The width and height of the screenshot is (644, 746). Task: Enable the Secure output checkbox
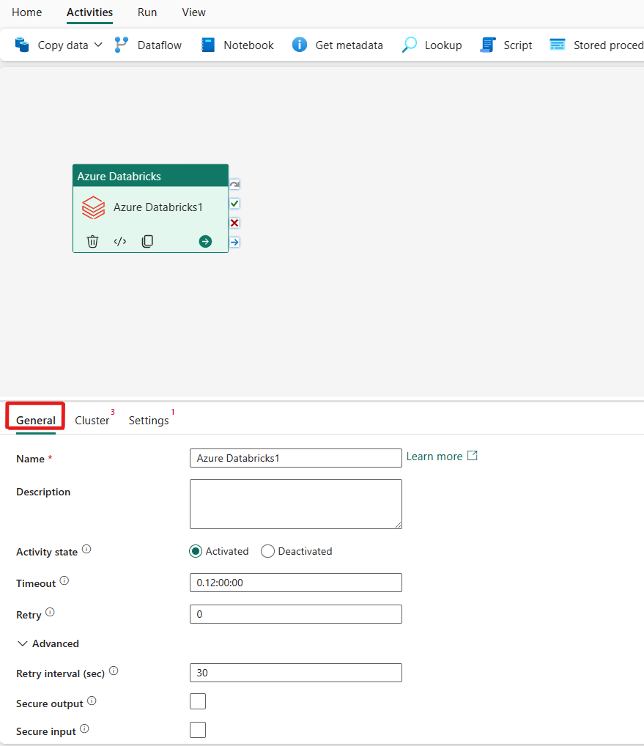(x=198, y=701)
